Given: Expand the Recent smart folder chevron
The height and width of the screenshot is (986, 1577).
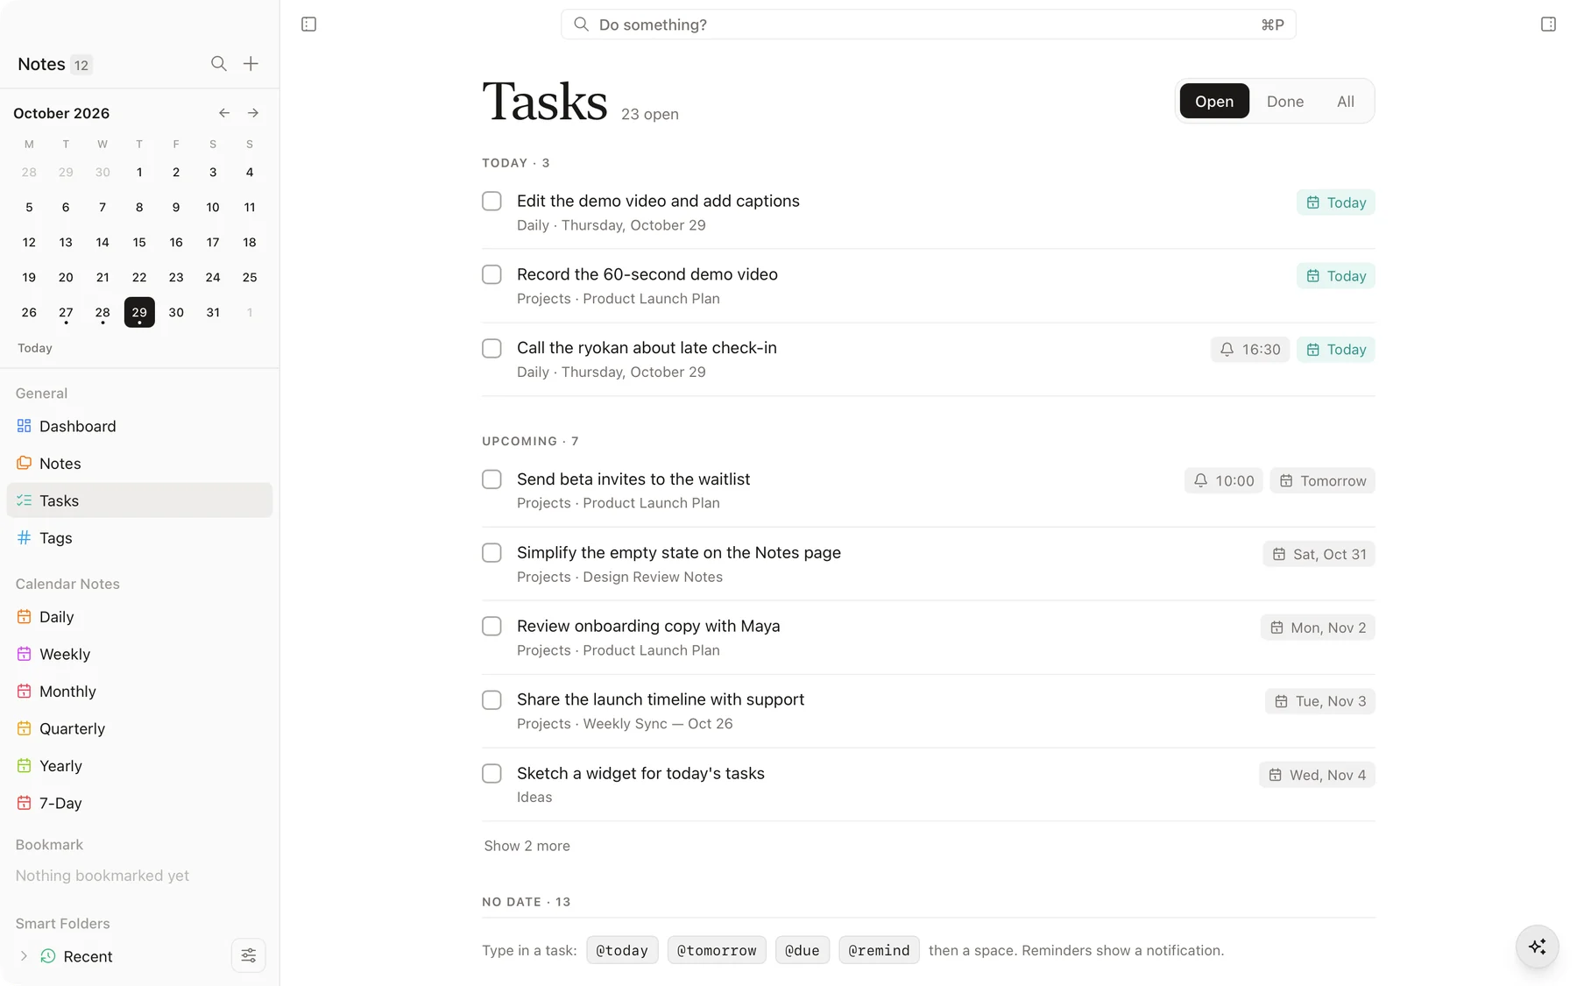Looking at the screenshot, I should click(x=24, y=956).
